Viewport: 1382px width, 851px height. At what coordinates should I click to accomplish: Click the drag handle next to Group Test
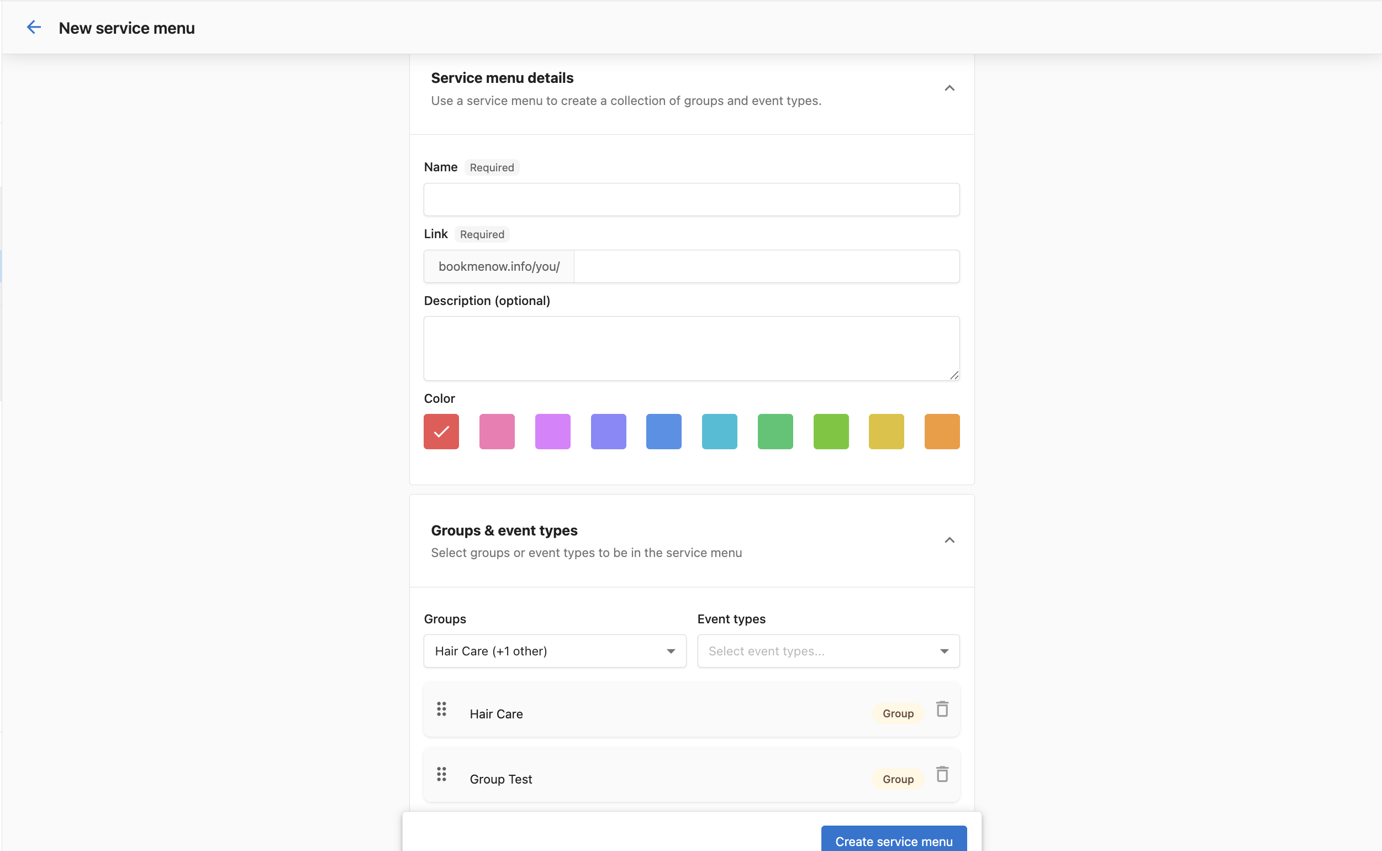click(441, 774)
